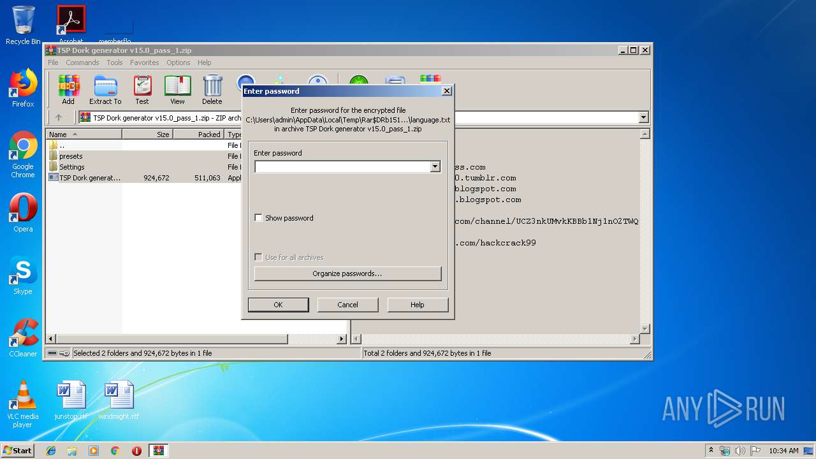
Task: Show hidden tray icons arrow
Action: [x=711, y=451]
